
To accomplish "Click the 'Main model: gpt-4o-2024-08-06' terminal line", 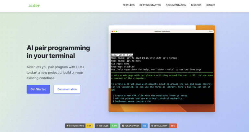I will 144,58.
